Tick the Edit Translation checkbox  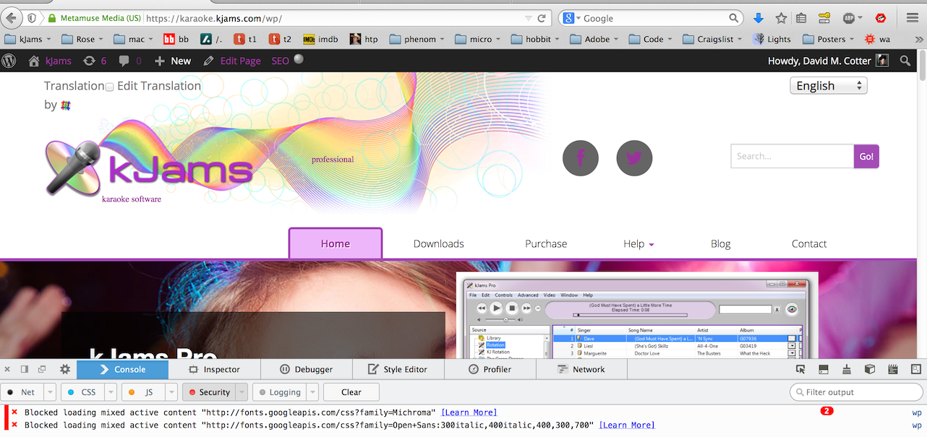point(110,87)
